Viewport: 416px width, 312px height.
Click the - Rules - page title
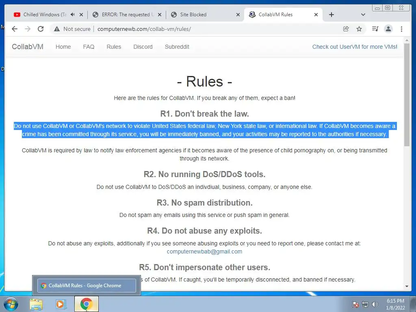click(205, 81)
